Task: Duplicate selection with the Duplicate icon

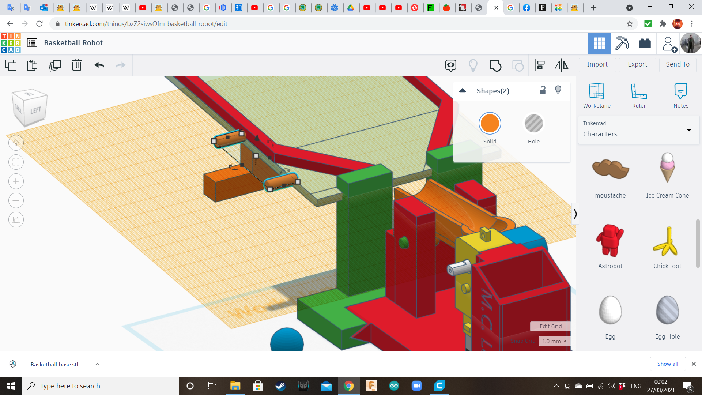Action: pos(55,65)
